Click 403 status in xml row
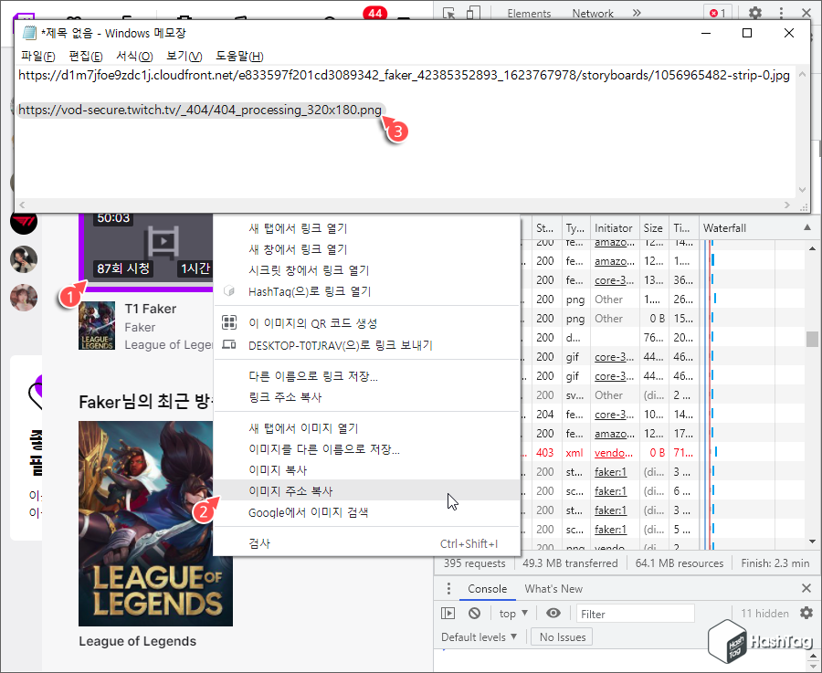The height and width of the screenshot is (673, 822). (544, 452)
